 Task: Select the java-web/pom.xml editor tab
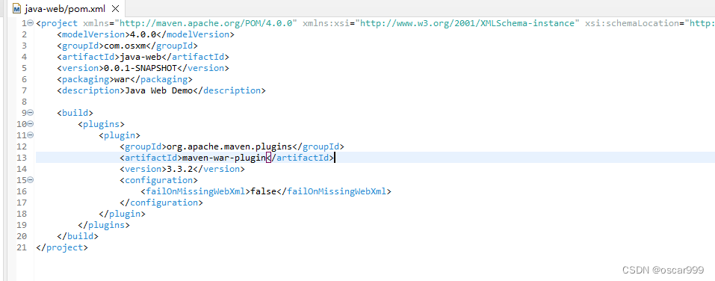[x=65, y=9]
